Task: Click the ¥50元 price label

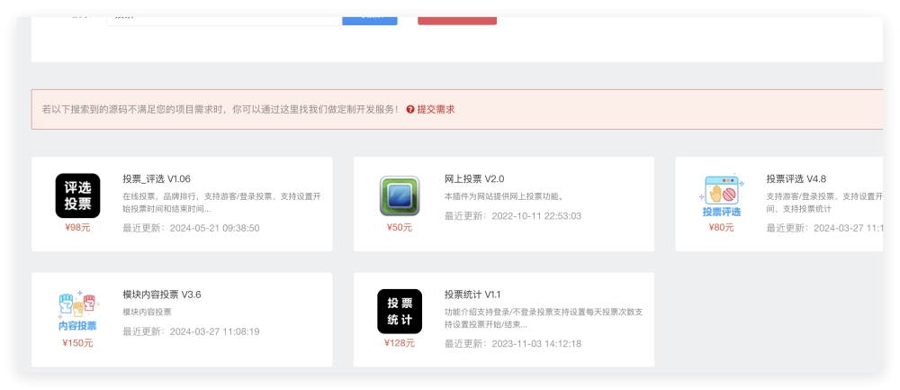Action: 400,228
